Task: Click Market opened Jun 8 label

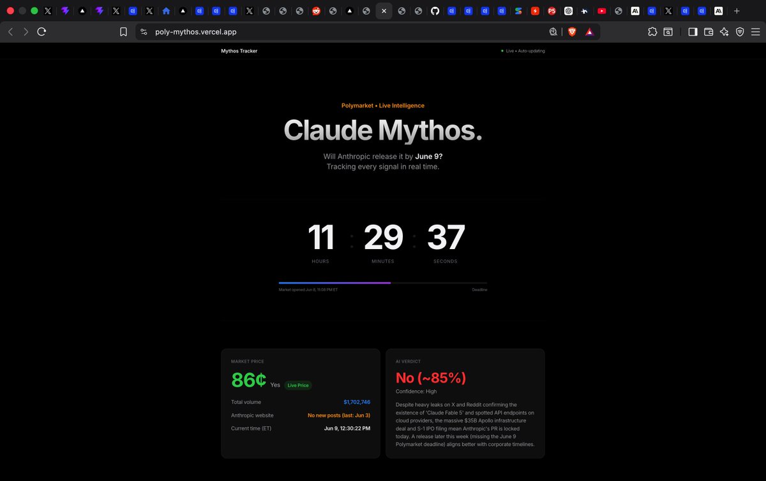Action: pyautogui.click(x=308, y=290)
